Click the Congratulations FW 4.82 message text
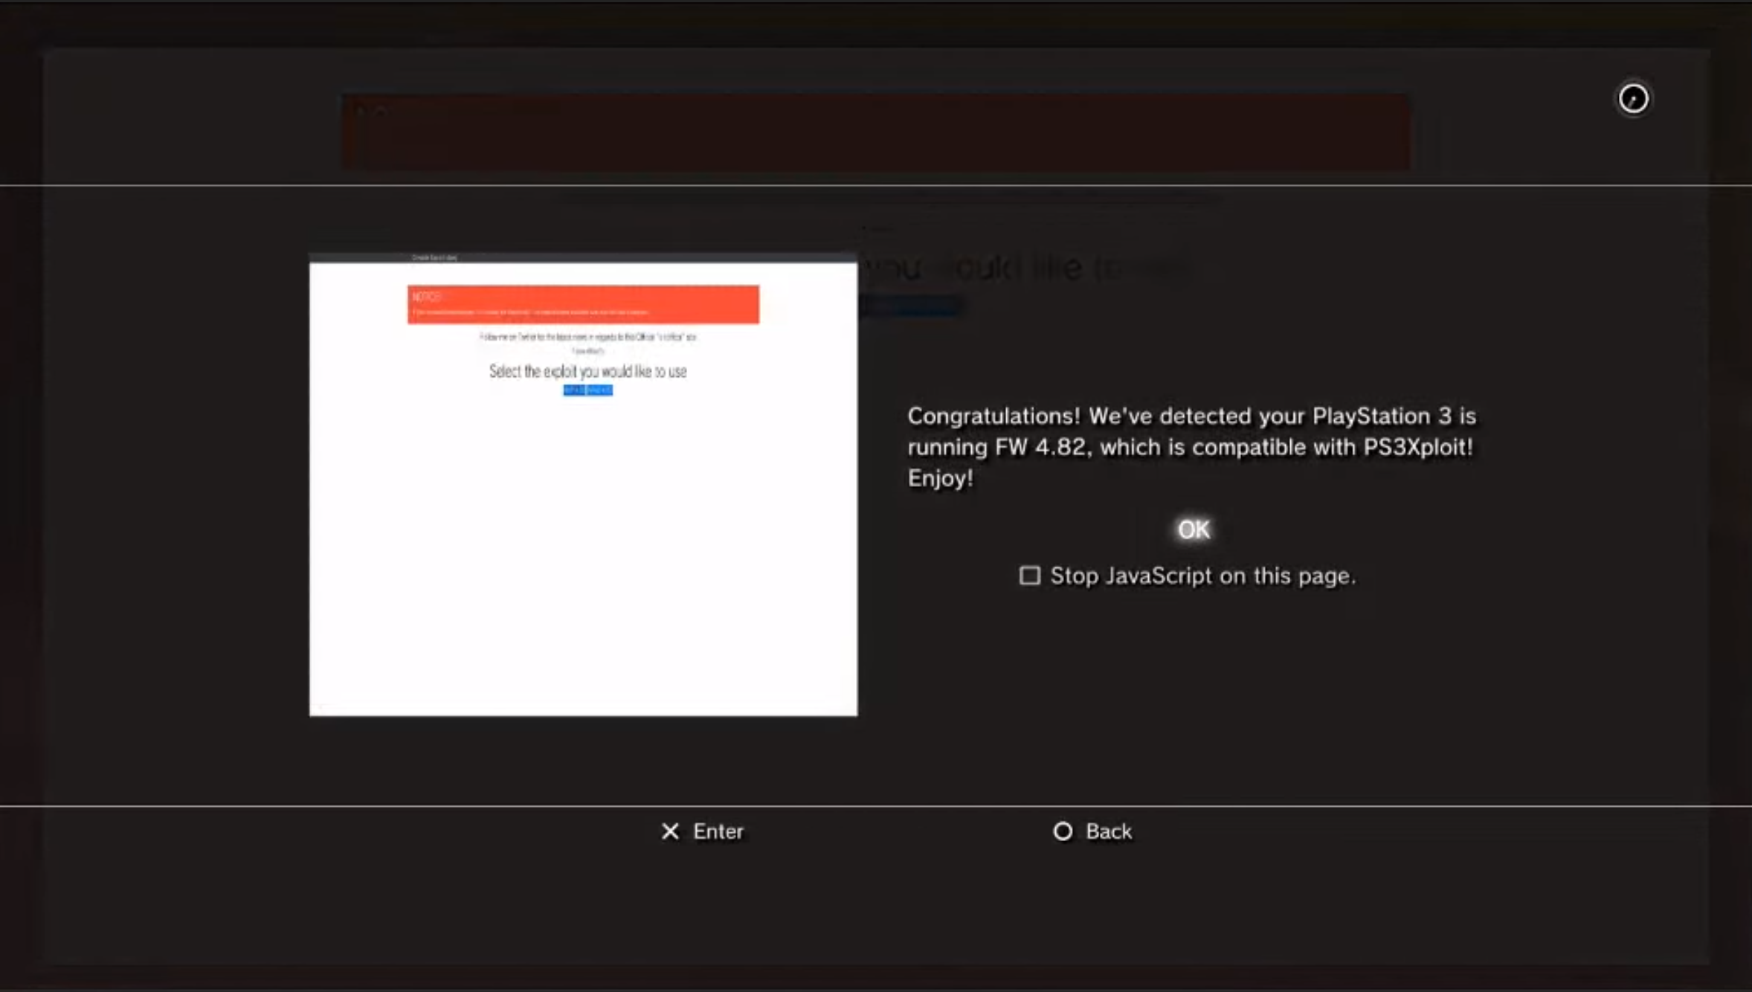This screenshot has height=992, width=1752. pos(1190,446)
